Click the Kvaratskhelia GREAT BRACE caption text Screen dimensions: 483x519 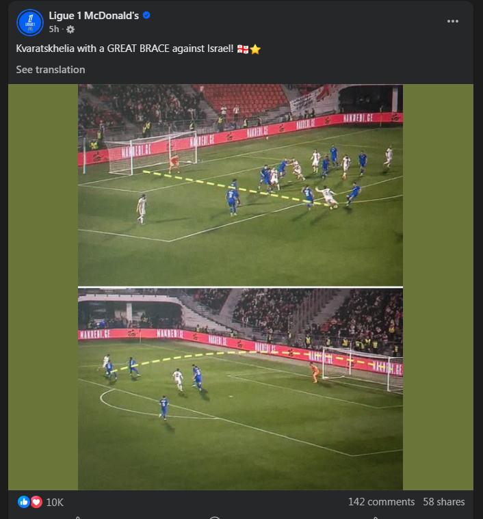pyautogui.click(x=125, y=49)
